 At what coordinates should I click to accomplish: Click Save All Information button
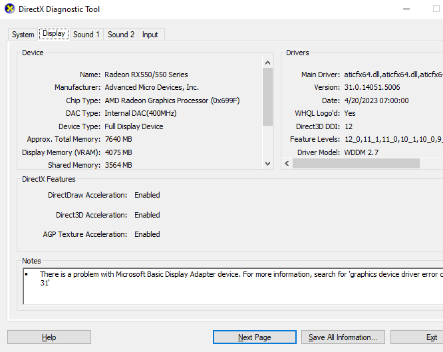(x=343, y=337)
